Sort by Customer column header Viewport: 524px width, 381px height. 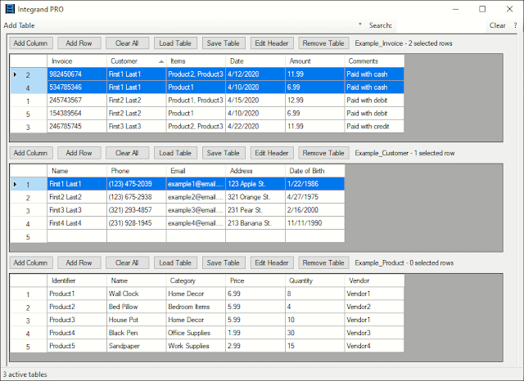pyautogui.click(x=137, y=61)
